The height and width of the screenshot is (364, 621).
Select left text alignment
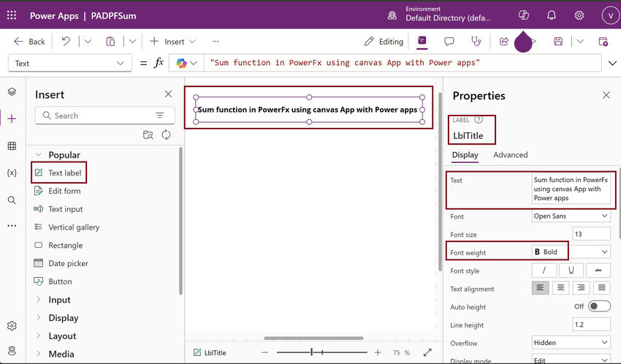click(540, 288)
